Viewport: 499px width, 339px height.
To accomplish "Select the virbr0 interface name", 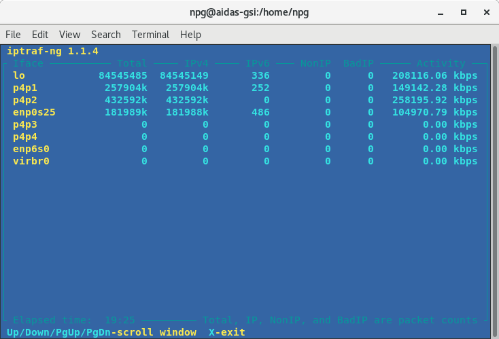I will [31, 161].
